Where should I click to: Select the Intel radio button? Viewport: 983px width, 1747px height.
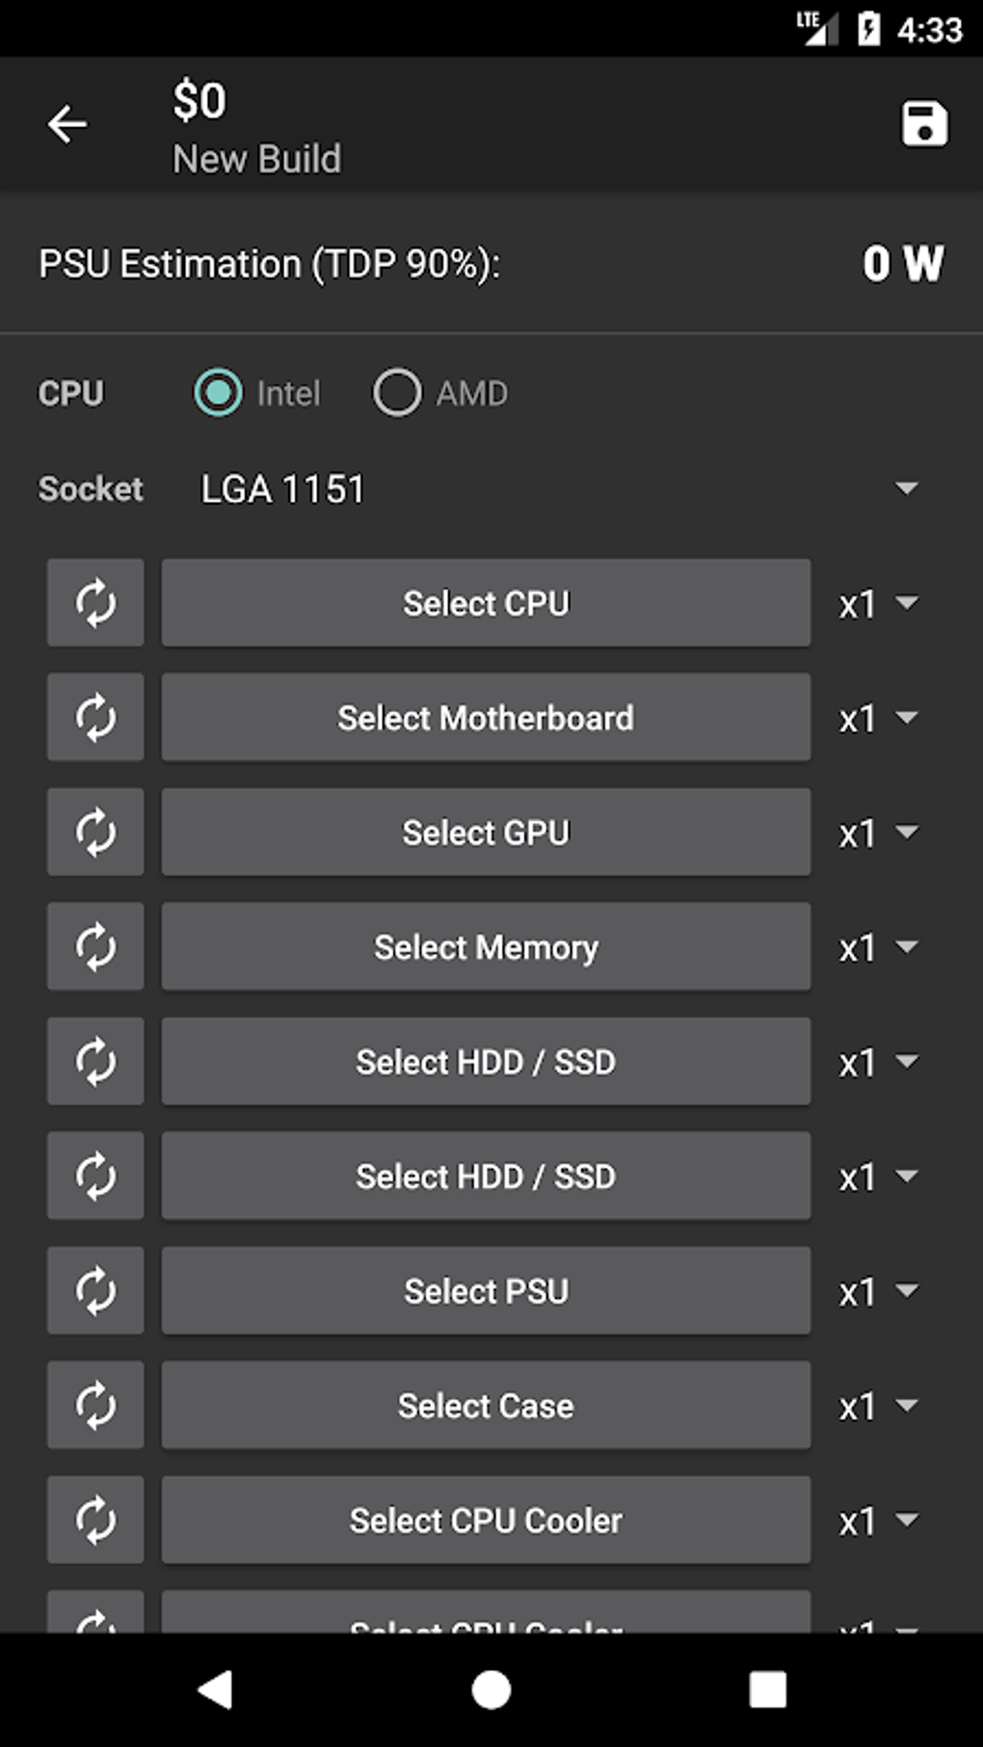[219, 393]
